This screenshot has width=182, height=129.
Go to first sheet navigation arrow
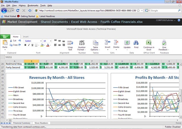[x=2, y=123]
